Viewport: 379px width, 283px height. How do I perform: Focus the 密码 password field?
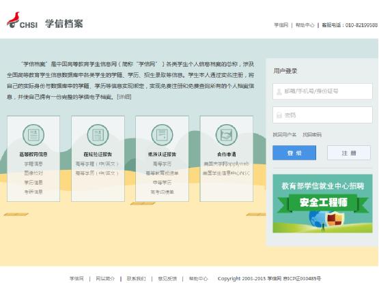point(322,115)
